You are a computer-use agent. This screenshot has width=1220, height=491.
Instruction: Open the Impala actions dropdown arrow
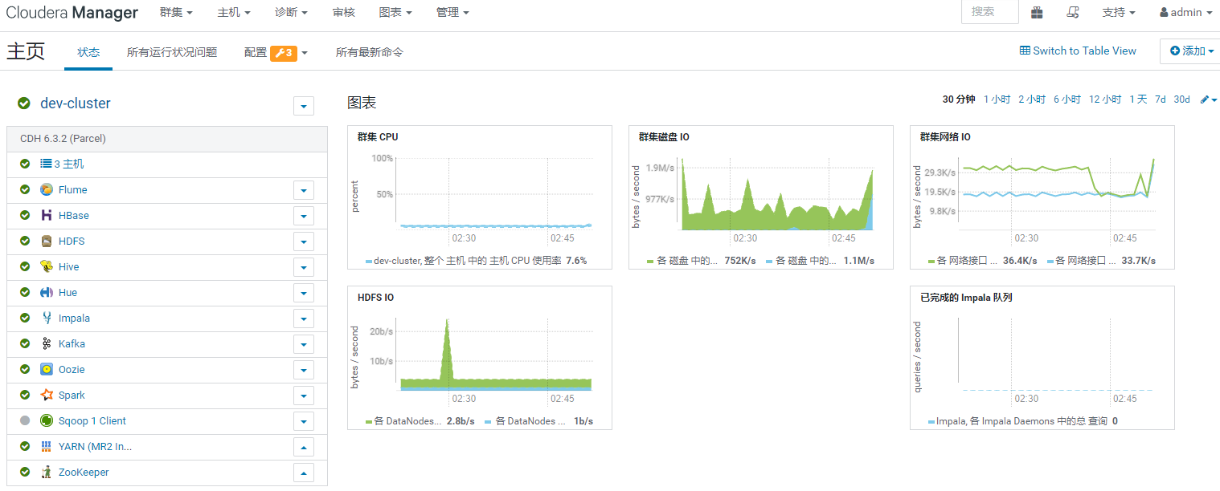tap(304, 319)
